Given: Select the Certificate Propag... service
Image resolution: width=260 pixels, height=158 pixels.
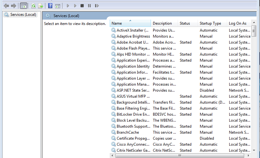Looking at the screenshot, I should pos(133,138).
